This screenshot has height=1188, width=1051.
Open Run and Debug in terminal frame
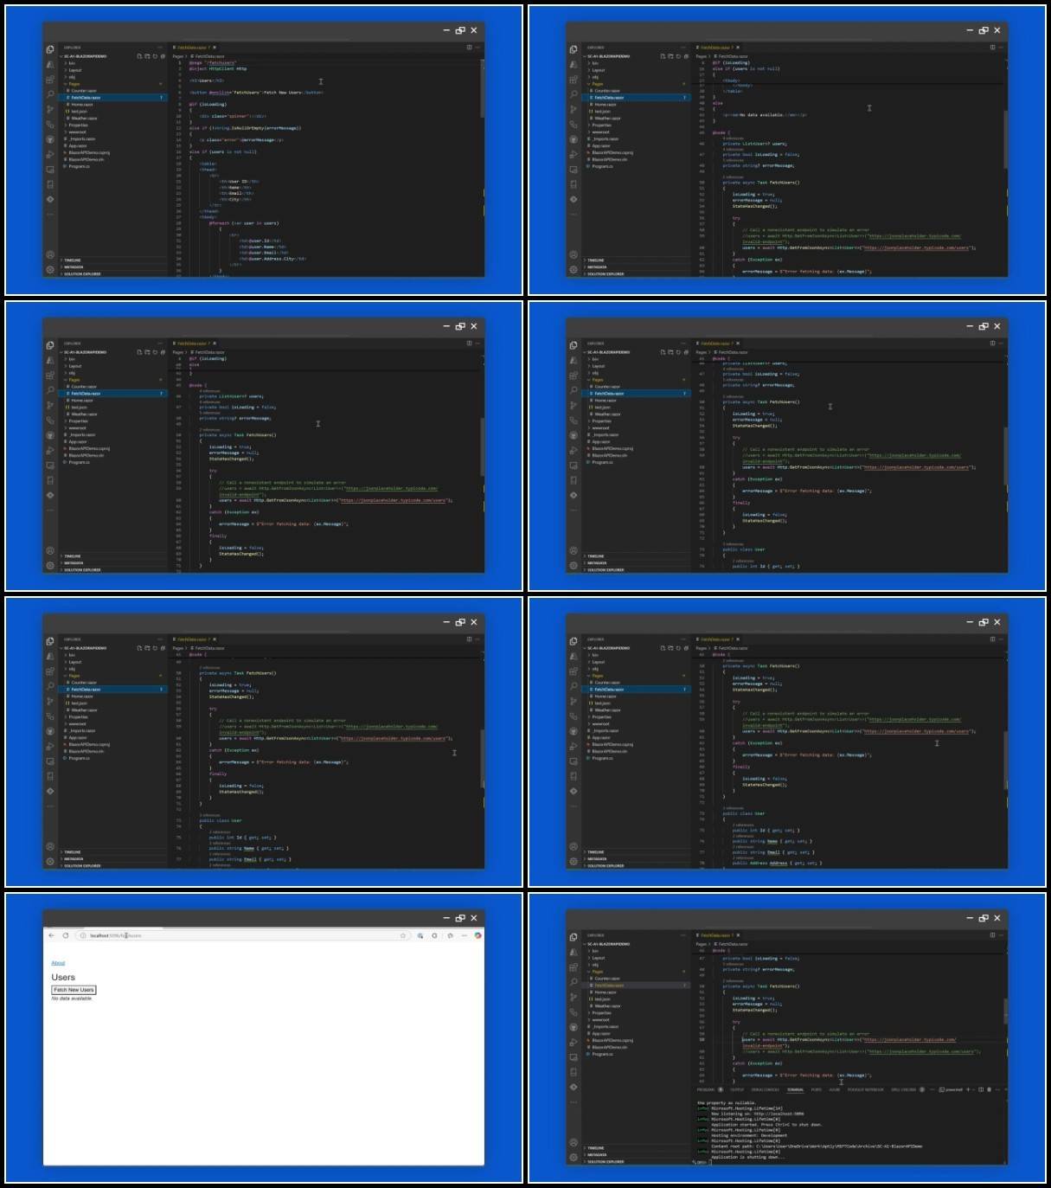click(574, 1042)
